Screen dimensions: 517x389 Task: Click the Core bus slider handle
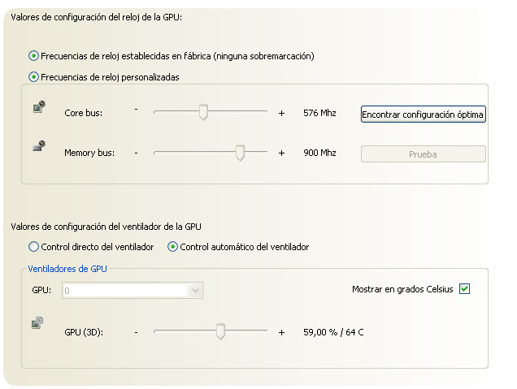tap(203, 113)
